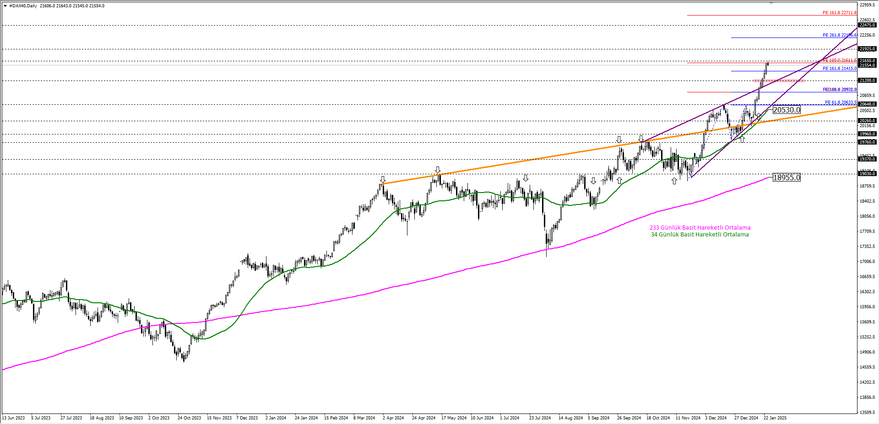This screenshot has width=879, height=424.
Task: Select the '34 Günlük Basit Hareketli Ortalama' label
Action: click(700, 235)
